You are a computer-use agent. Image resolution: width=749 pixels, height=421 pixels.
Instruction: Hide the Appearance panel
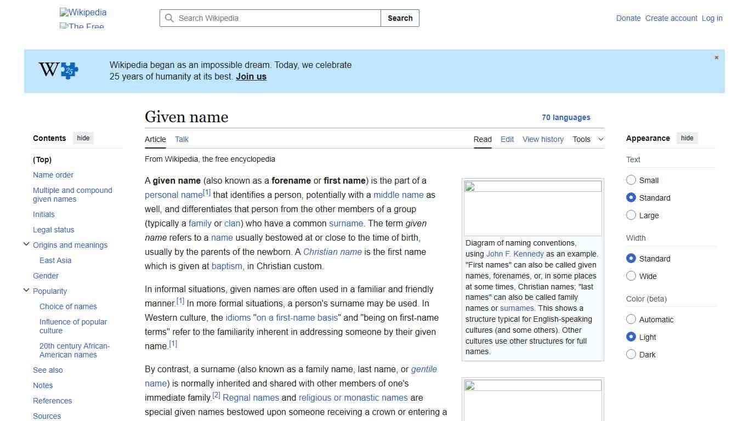pos(687,138)
